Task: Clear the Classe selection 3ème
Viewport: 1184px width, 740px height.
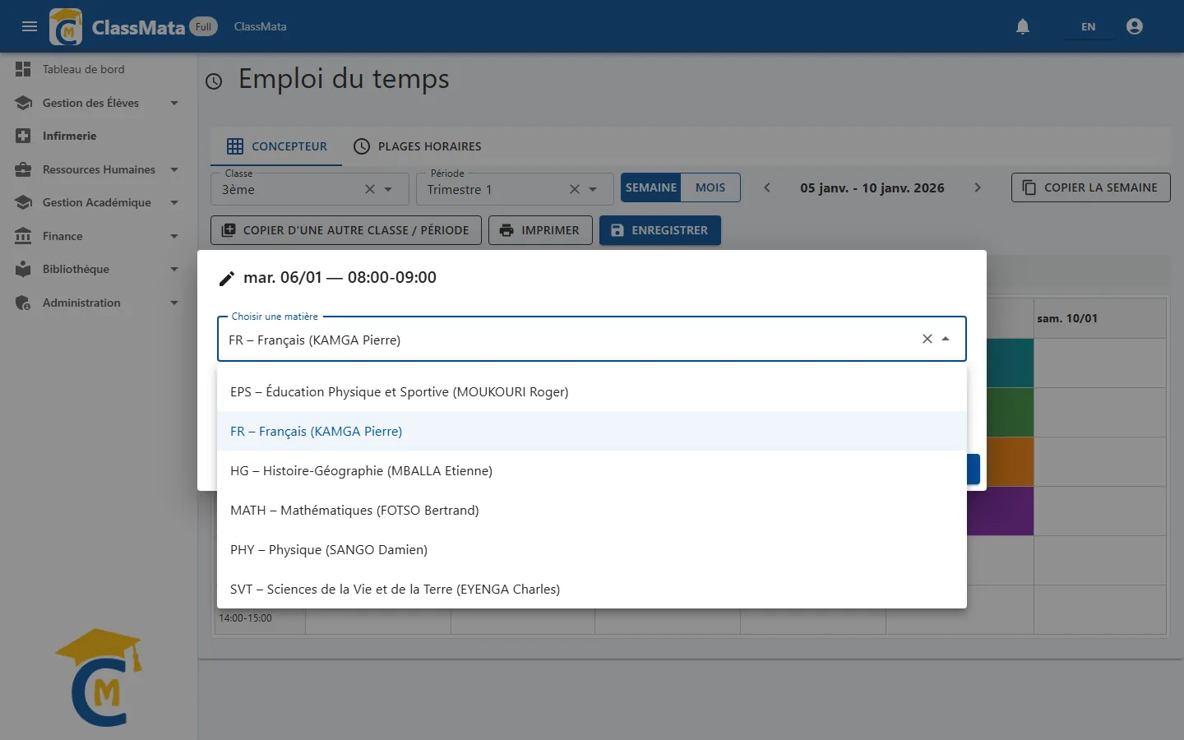Action: click(370, 189)
